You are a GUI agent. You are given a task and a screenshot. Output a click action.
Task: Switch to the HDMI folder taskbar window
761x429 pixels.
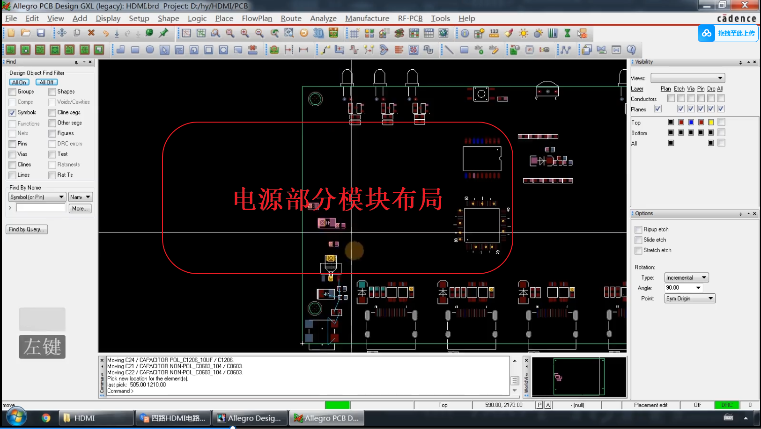tap(96, 418)
